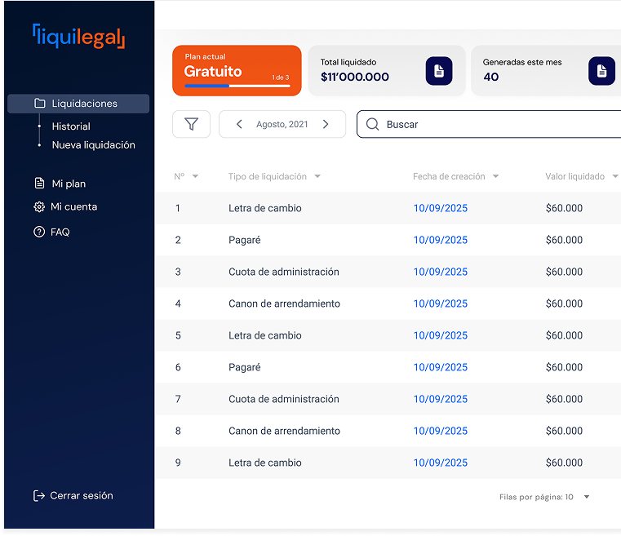Click the Fecha de creación header text
This screenshot has width=621, height=536.
pos(449,176)
